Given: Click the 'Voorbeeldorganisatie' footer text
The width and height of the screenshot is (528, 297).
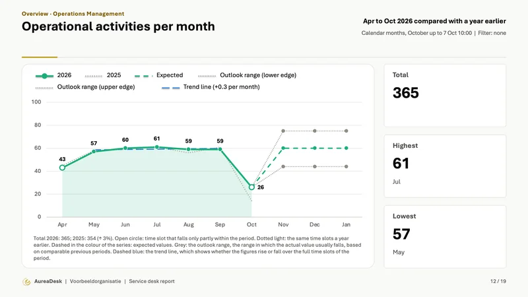Looking at the screenshot, I should click(95, 282).
